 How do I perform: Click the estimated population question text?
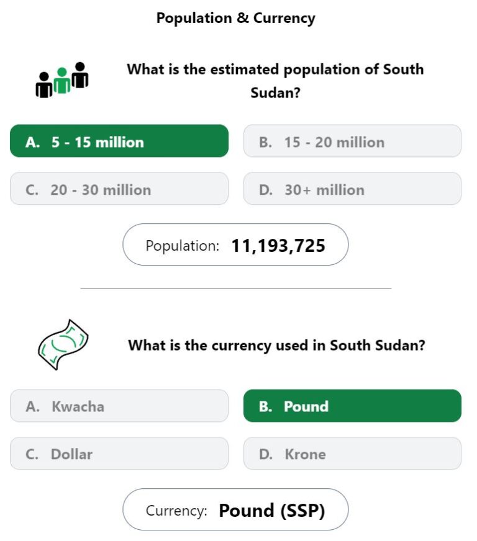point(275,81)
